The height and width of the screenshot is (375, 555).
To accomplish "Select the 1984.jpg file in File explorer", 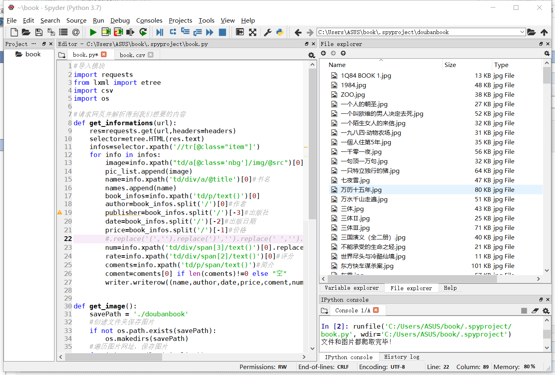I will tap(353, 85).
